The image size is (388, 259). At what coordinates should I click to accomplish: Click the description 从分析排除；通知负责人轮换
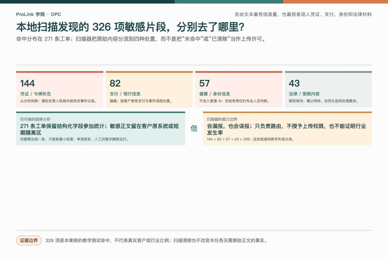(x=59, y=101)
